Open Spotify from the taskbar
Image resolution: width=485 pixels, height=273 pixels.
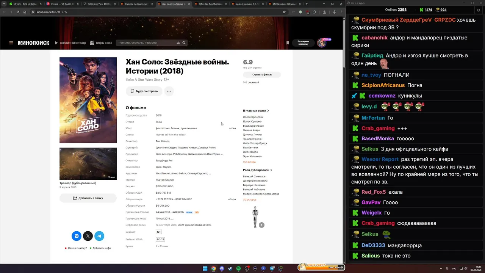pos(238,268)
